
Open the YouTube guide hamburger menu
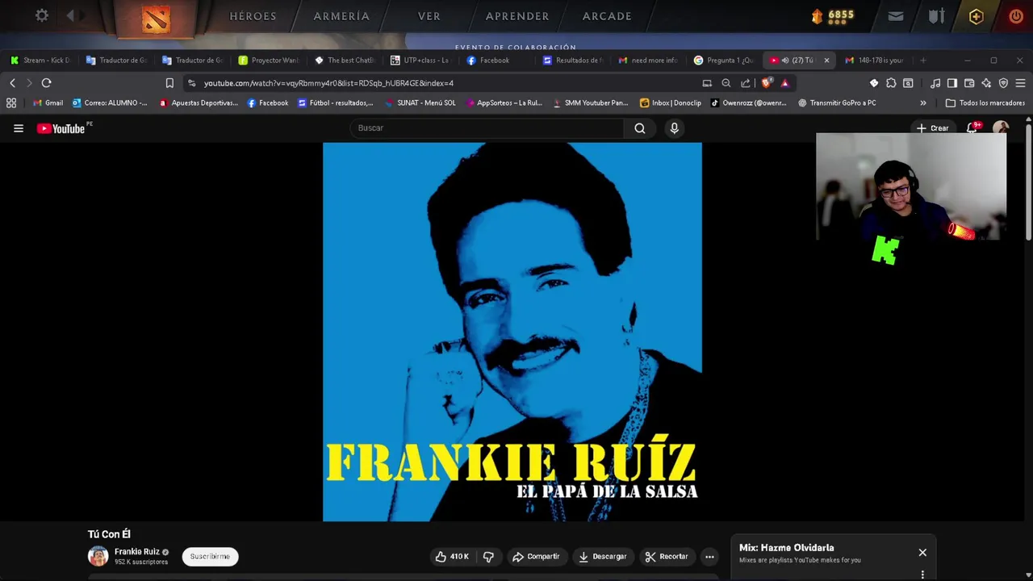point(19,128)
